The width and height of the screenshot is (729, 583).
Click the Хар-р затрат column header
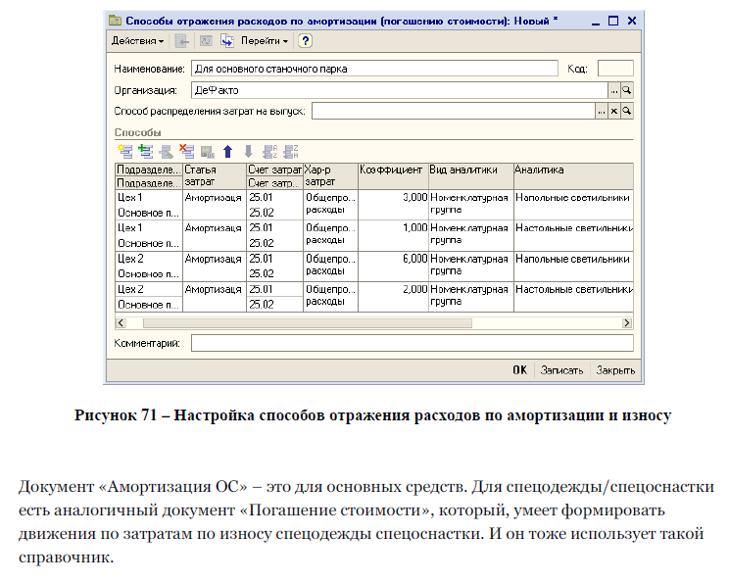pos(330,175)
